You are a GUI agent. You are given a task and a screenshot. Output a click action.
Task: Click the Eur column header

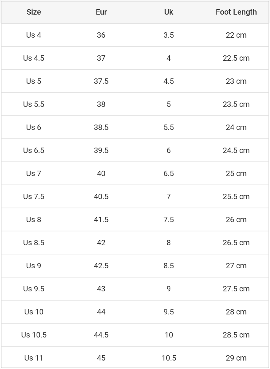[101, 12]
